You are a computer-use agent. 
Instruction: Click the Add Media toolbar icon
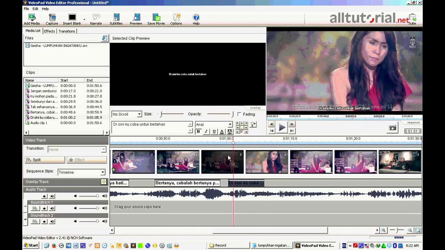point(32,19)
